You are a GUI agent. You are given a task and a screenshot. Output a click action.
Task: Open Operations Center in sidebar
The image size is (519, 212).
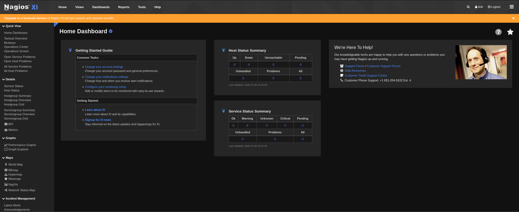pos(16,47)
